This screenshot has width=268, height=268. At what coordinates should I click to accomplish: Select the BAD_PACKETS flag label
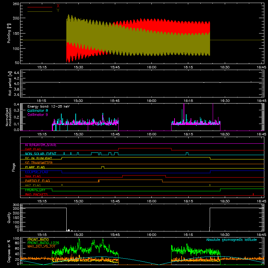tap(37, 195)
